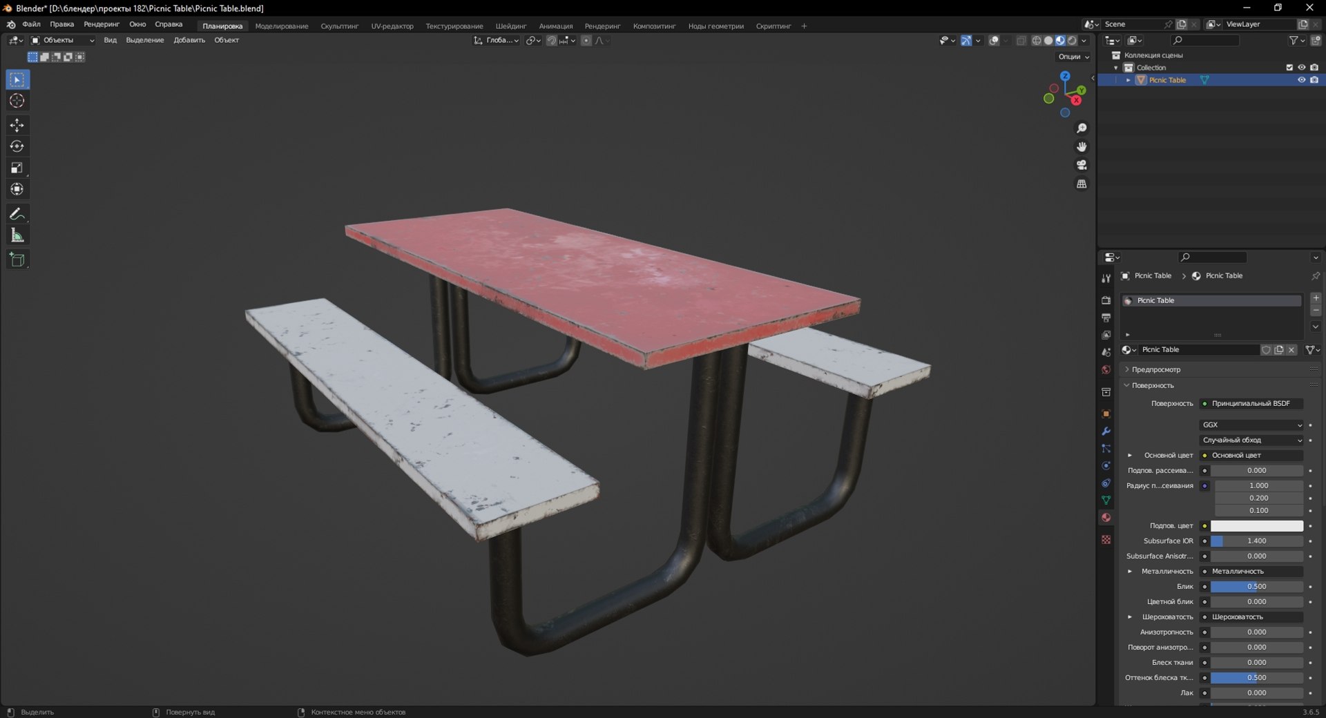1326x718 pixels.
Task: Click the Принципиальный BSDF surface button
Action: point(1251,404)
